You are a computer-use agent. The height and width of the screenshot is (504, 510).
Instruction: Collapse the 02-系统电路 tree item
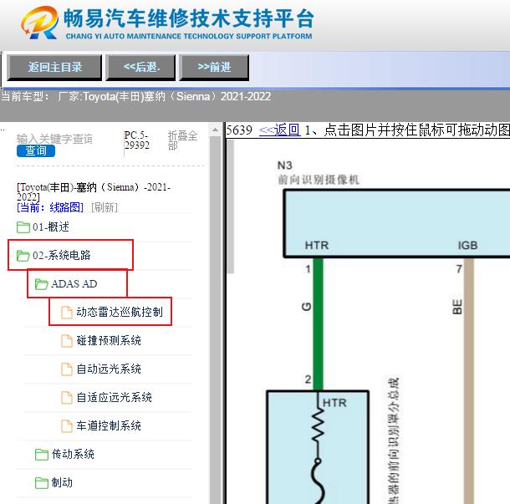pos(62,255)
